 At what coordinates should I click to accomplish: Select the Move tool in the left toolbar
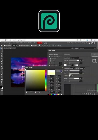point(2,48)
